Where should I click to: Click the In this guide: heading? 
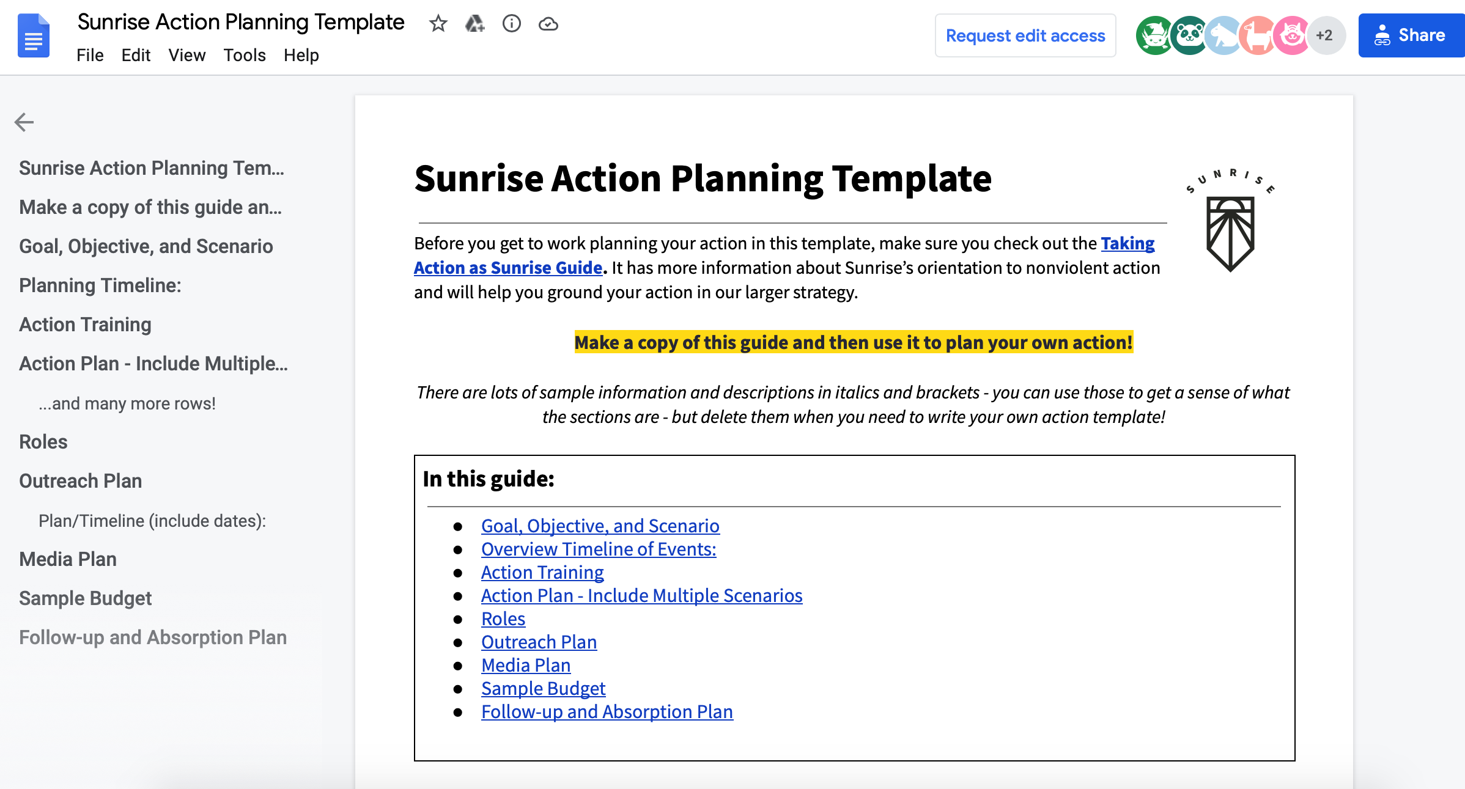[x=489, y=479]
